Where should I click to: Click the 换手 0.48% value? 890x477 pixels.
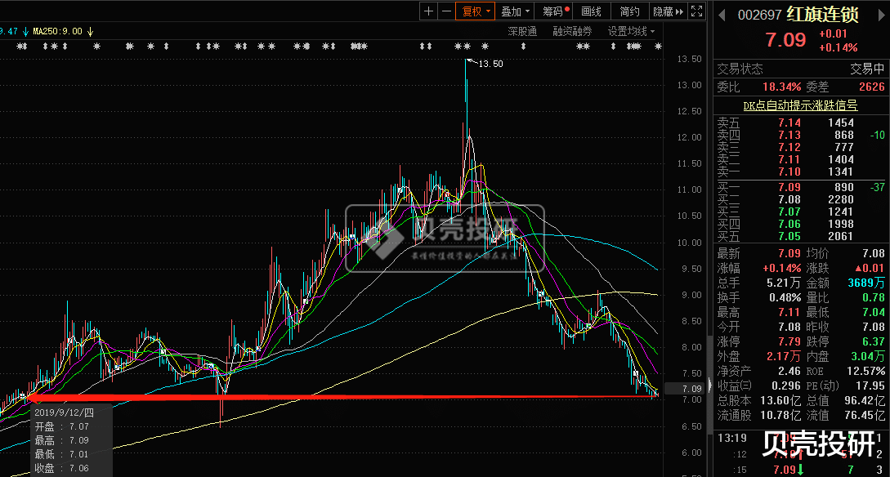pyautogui.click(x=785, y=298)
